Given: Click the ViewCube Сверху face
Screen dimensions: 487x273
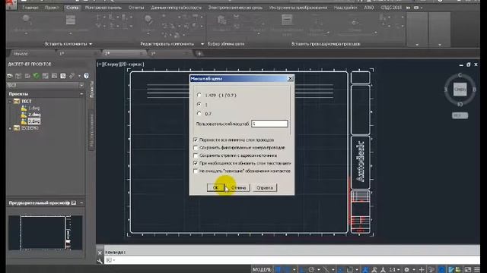Looking at the screenshot, I should pos(460,89).
